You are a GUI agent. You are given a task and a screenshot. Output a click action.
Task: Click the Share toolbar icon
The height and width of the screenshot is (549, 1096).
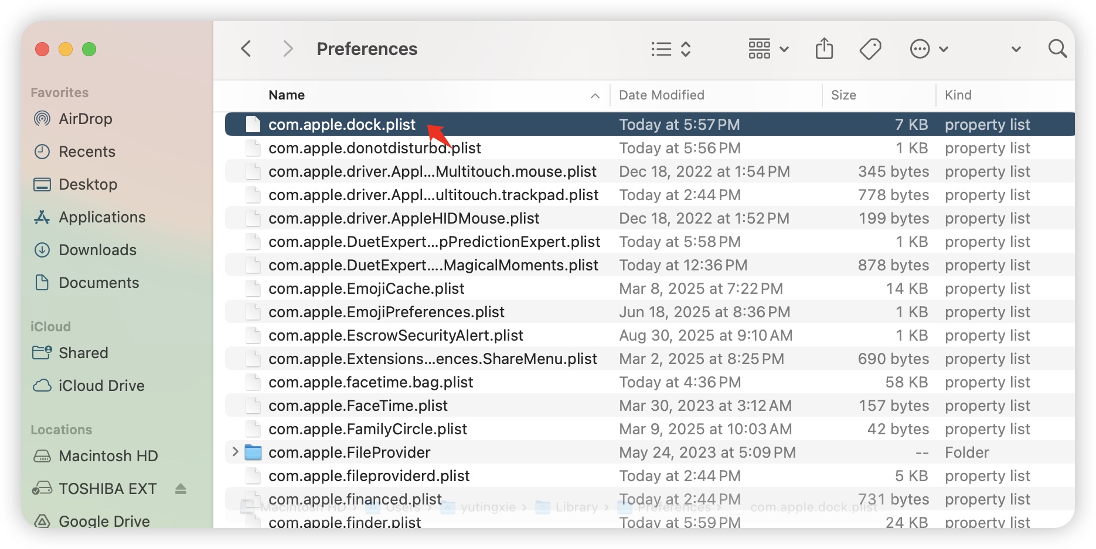(824, 49)
